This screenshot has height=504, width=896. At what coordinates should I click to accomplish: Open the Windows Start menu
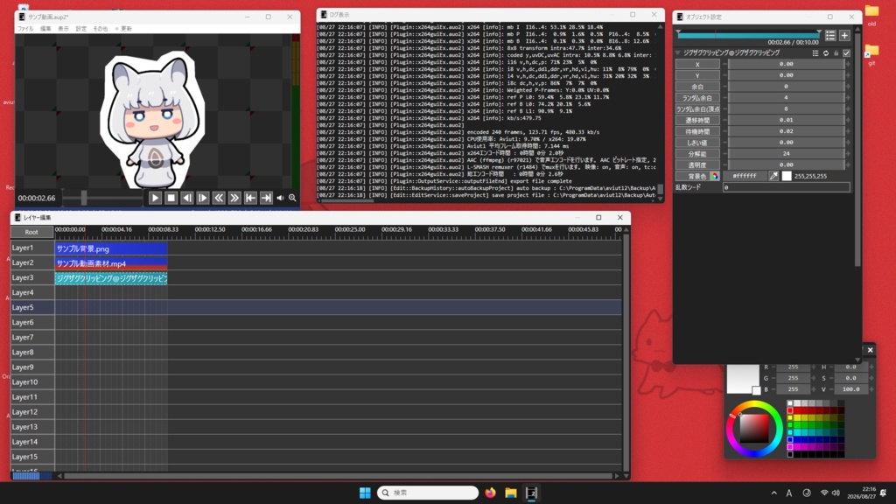[365, 493]
